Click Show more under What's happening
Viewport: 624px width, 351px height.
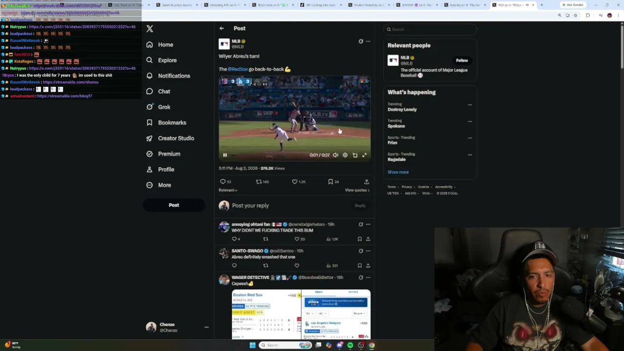pos(398,172)
